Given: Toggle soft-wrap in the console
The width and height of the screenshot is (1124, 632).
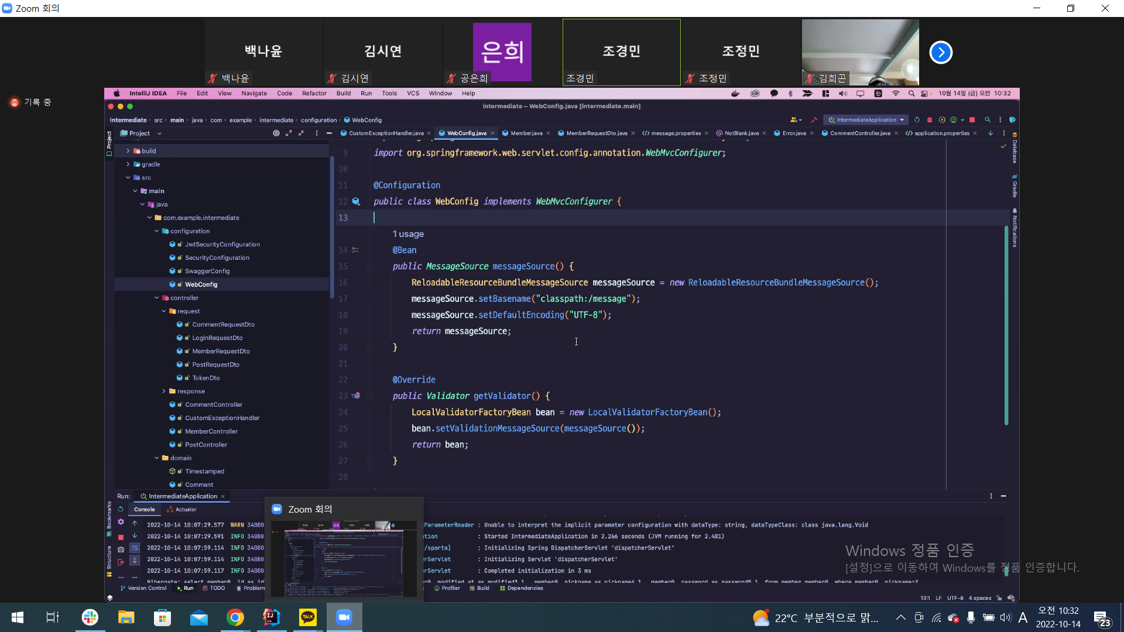Looking at the screenshot, I should [x=135, y=548].
